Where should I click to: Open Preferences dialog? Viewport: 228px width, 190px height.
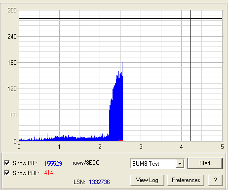pyautogui.click(x=186, y=180)
